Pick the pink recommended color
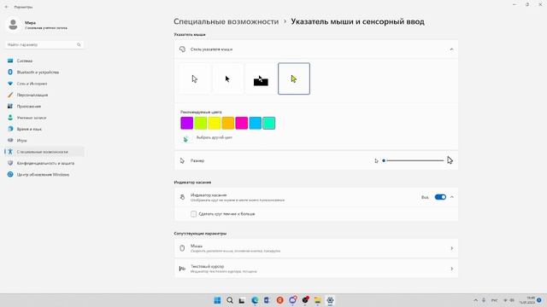 pyautogui.click(x=241, y=123)
